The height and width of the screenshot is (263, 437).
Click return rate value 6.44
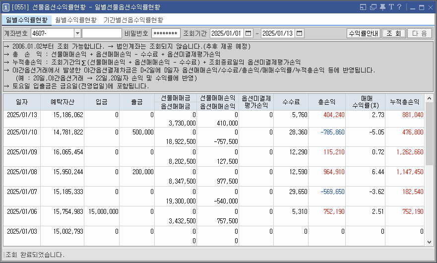(378, 172)
